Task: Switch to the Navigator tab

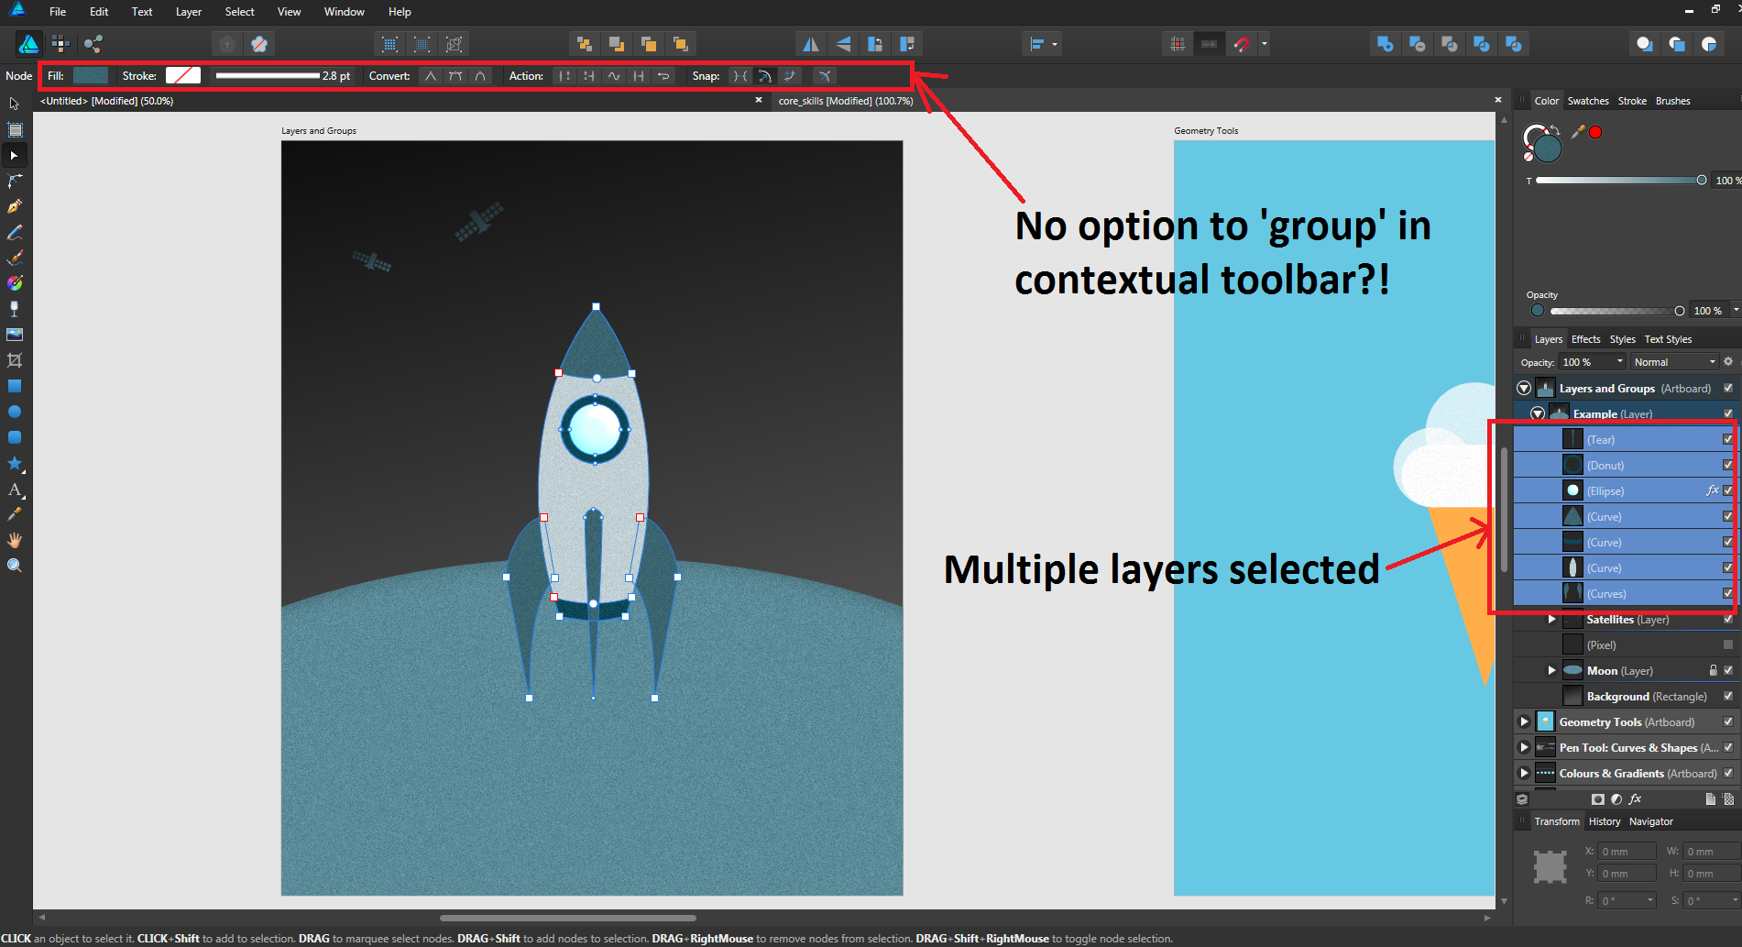Action: (x=1651, y=821)
